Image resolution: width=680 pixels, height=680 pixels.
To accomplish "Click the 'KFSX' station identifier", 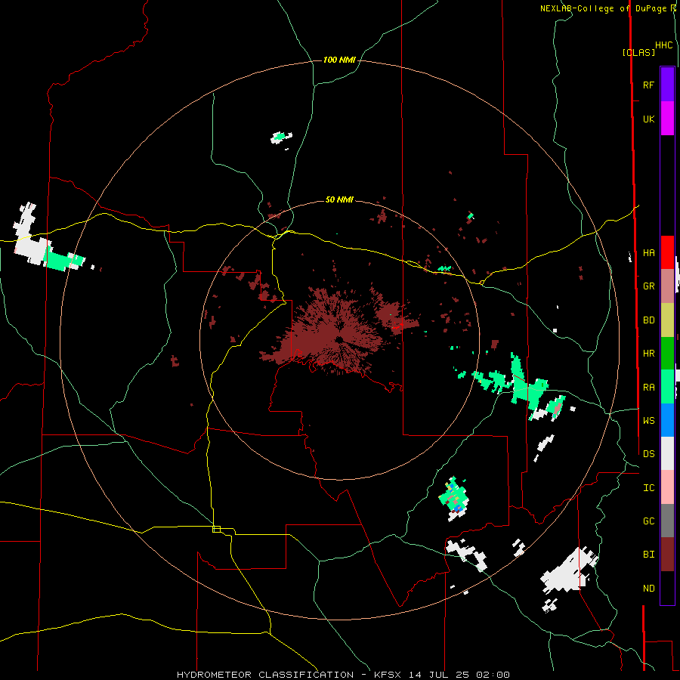I will coord(389,675).
